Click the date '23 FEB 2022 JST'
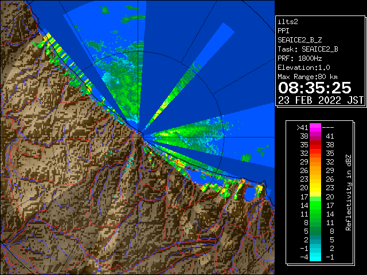367x275 pixels. [321, 100]
